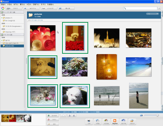
Task: Open the second menu (E) in menu bar
Action: (10, 4)
